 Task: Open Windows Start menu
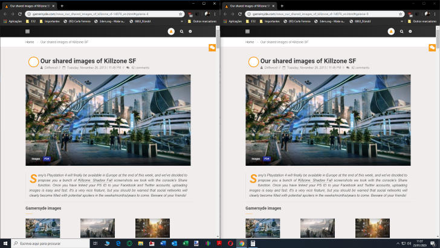coord(5,244)
